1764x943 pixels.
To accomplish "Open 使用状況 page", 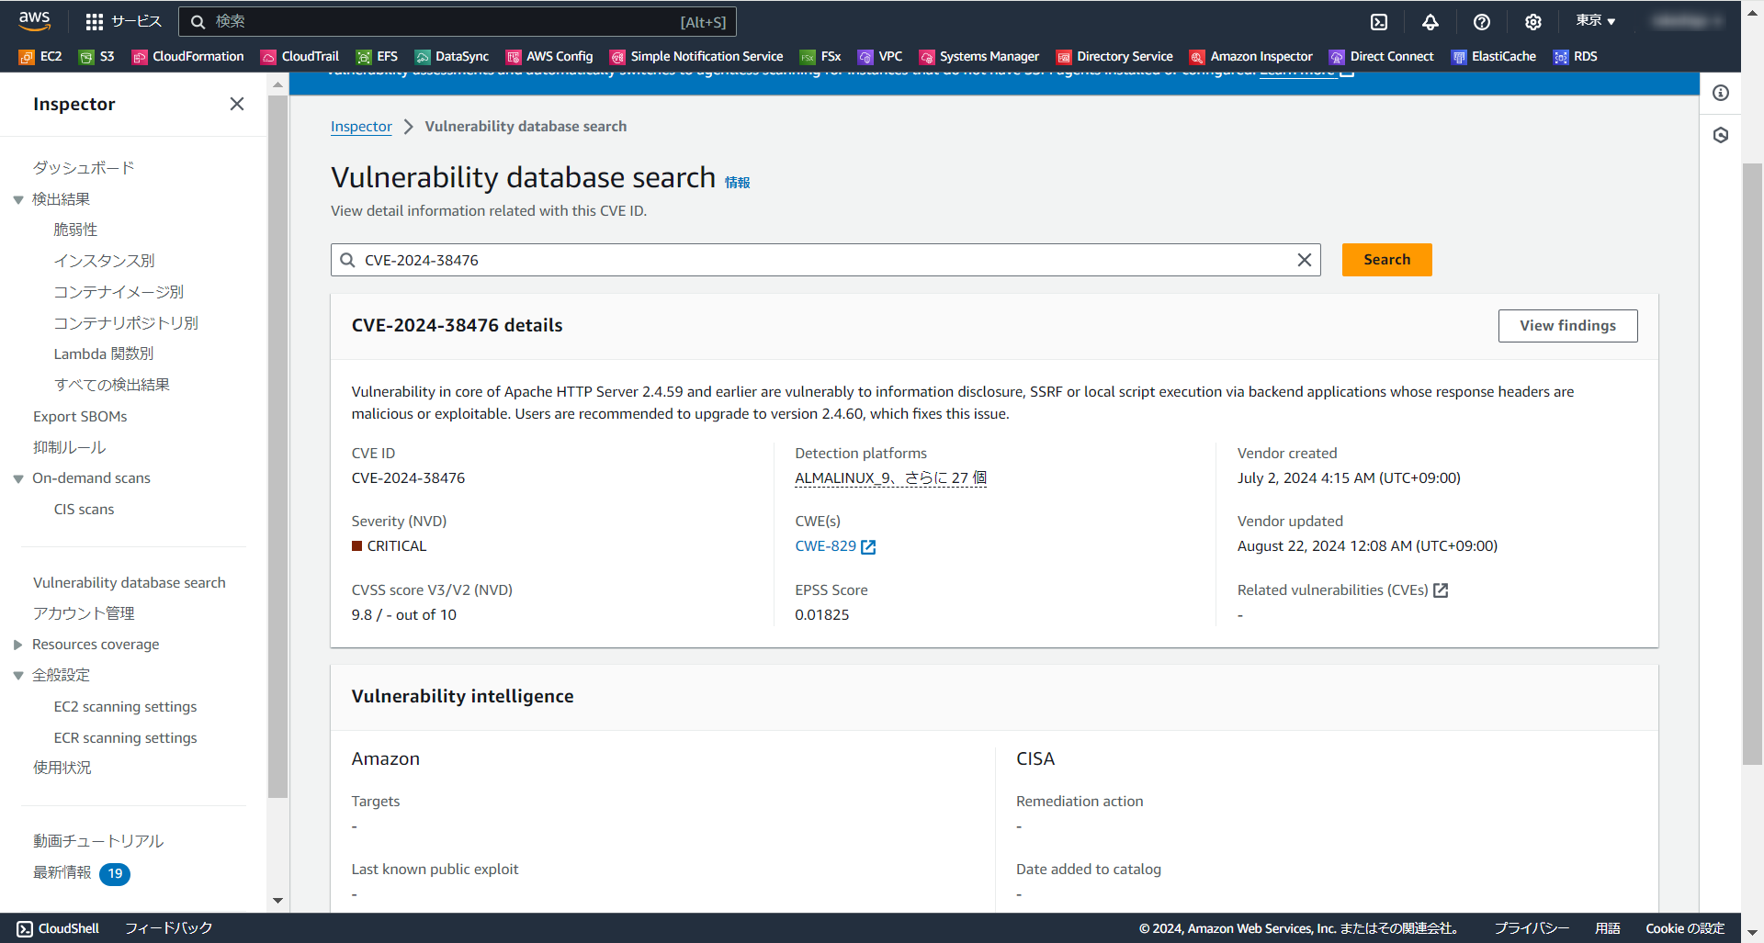I will pos(62,768).
